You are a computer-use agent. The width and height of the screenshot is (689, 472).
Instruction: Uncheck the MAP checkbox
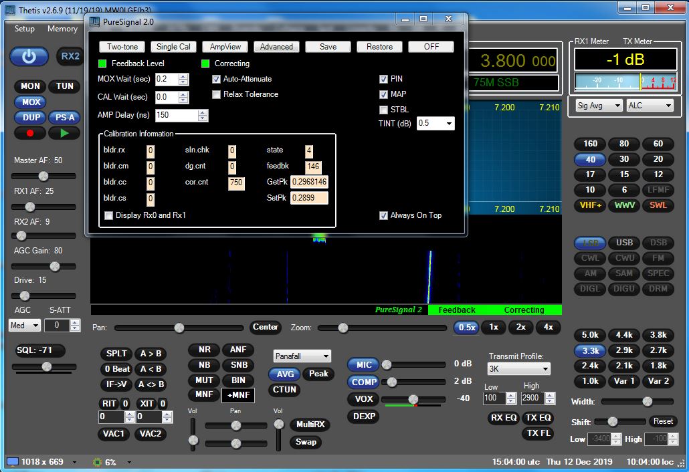click(x=383, y=94)
